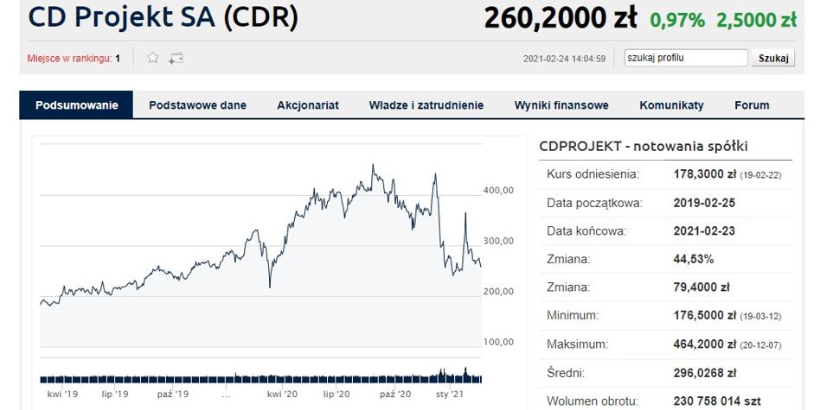Click the Maksimum value 464,2000 zł row
This screenshot has width=820, height=410.
(665, 344)
